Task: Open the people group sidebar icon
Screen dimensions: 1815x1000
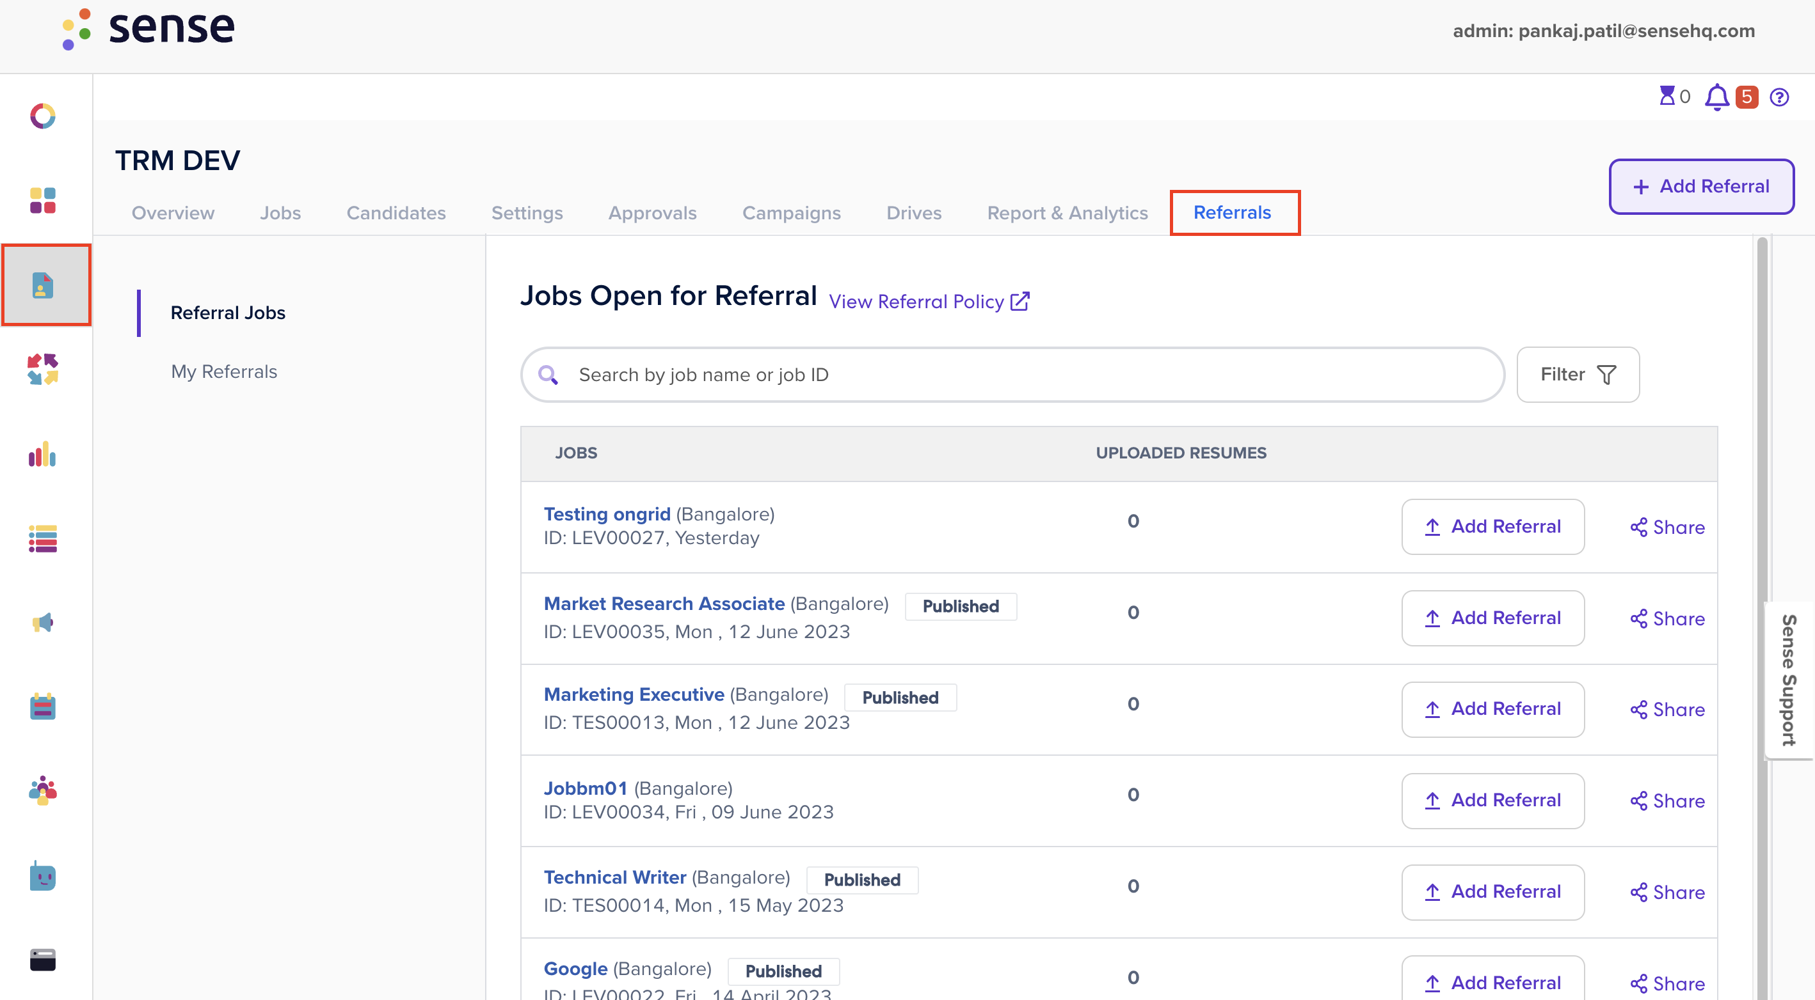Action: coord(42,791)
